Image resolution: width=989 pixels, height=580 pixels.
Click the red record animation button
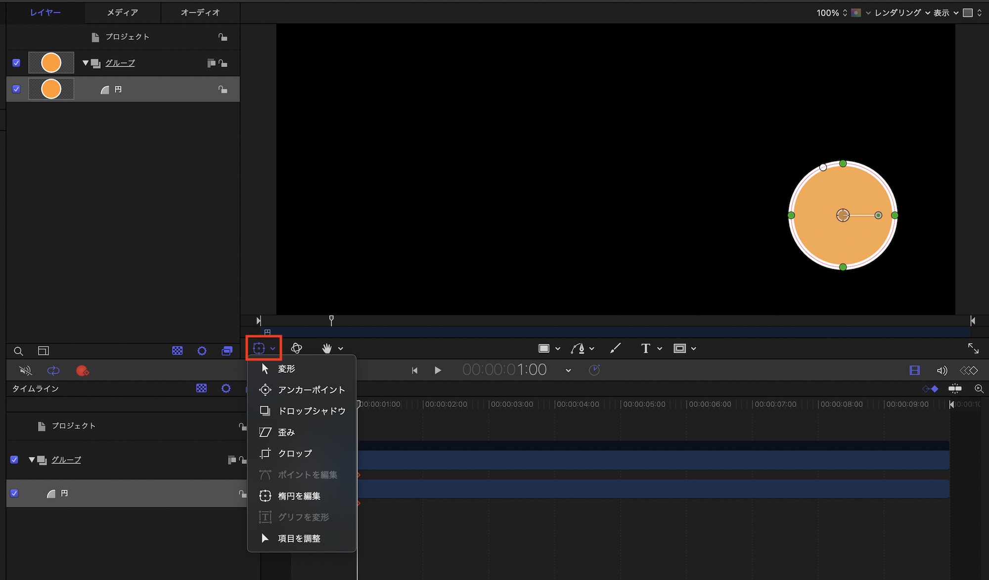click(82, 370)
